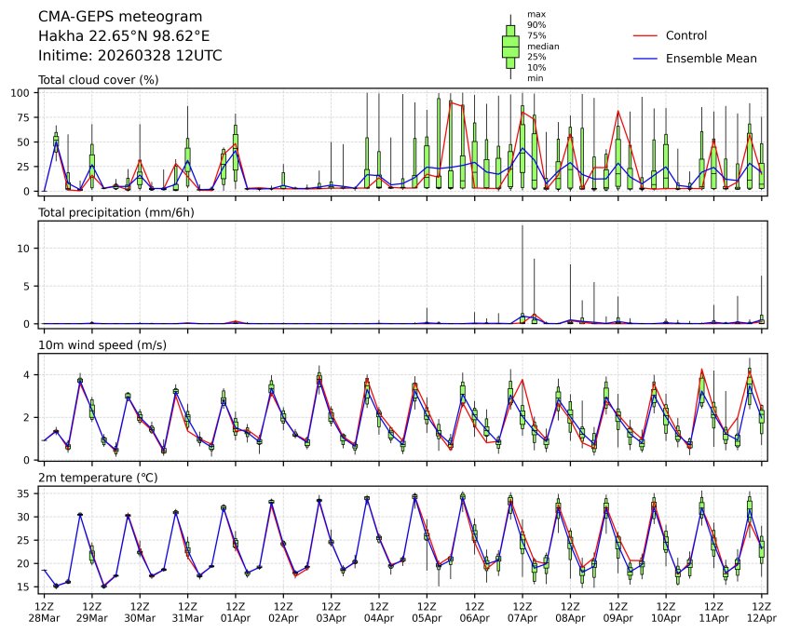Click the 12Apr date axis label
The image size is (787, 634).
pyautogui.click(x=762, y=618)
